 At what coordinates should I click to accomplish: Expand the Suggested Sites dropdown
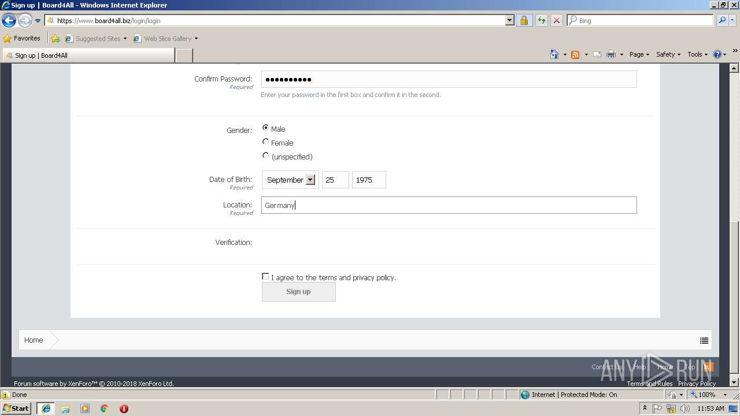point(125,39)
